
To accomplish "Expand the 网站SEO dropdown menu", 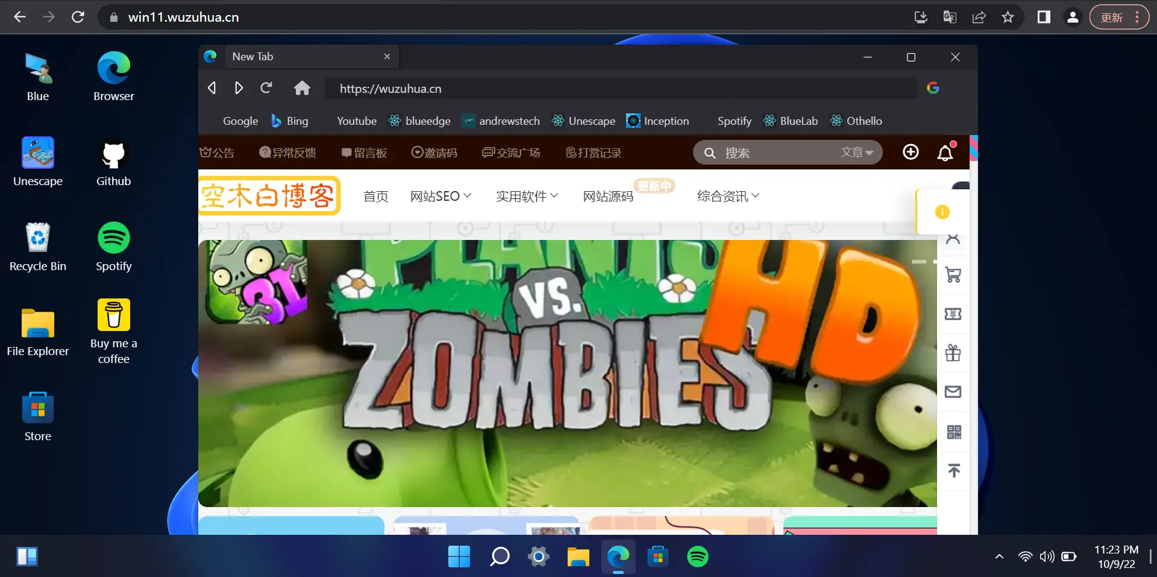I will coord(441,196).
